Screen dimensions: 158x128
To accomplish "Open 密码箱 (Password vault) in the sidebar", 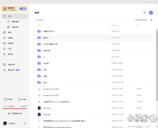I will tap(10, 43).
